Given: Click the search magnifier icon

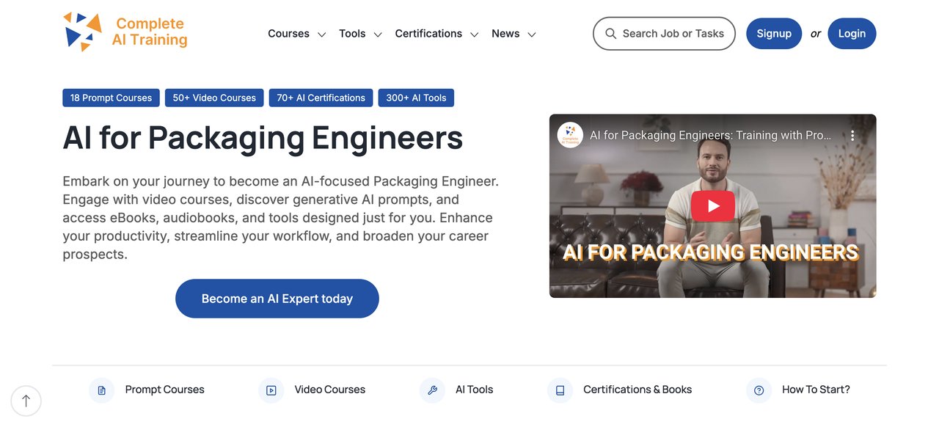Looking at the screenshot, I should [610, 34].
